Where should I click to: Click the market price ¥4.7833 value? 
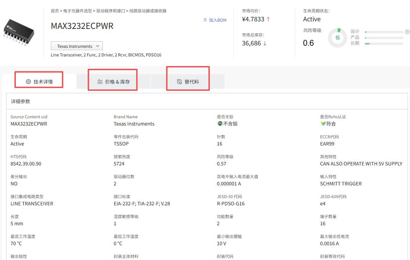(x=253, y=19)
